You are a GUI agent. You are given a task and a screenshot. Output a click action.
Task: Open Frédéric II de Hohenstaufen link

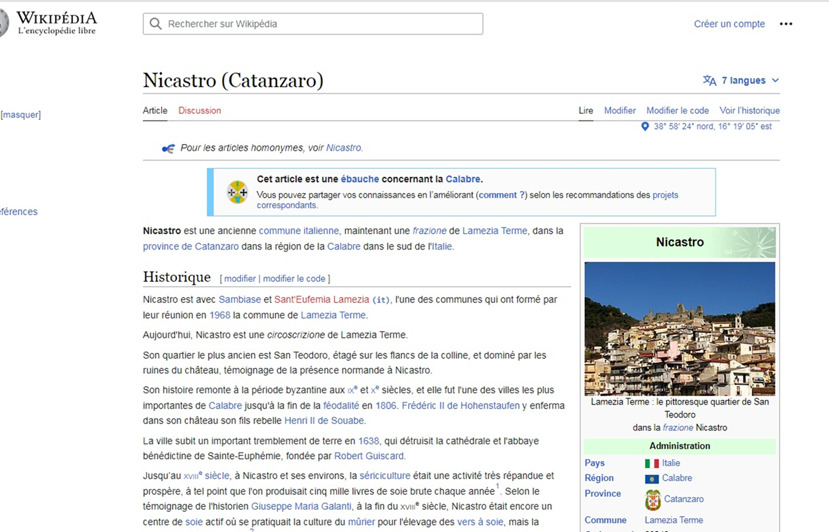pyautogui.click(x=461, y=406)
